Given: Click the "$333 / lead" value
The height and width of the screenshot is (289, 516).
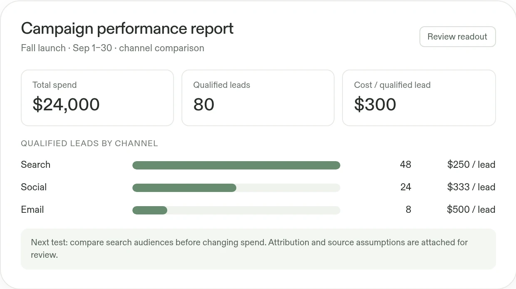Looking at the screenshot, I should coord(471,187).
